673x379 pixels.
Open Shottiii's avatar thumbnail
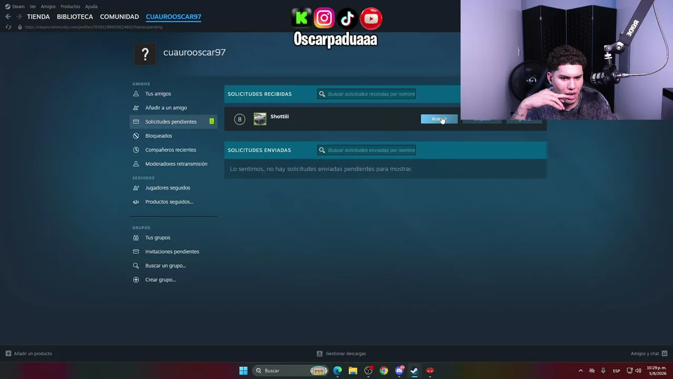coord(260,119)
